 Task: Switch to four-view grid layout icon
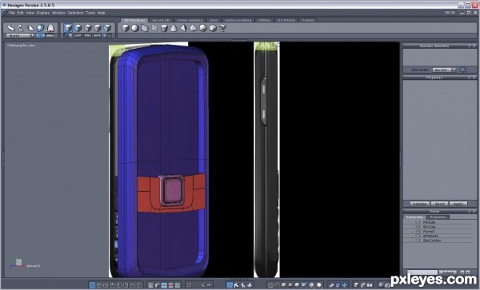click(x=99, y=285)
